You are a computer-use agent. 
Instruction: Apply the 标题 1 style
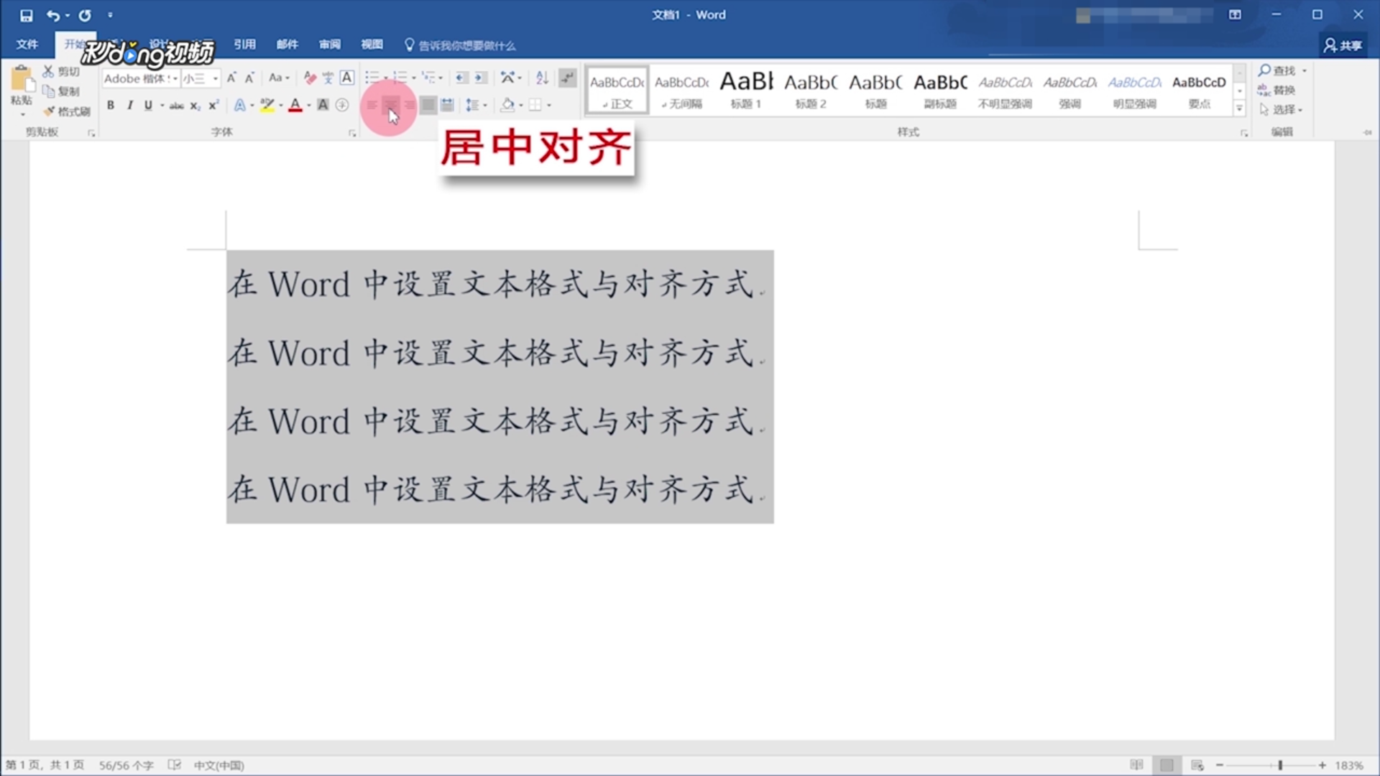pos(745,89)
